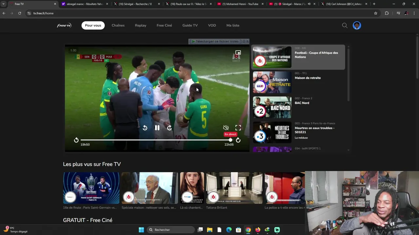Select M6 Coupe d'Afrique des Nations channel
Screen dimensions: 419x235
click(x=298, y=57)
